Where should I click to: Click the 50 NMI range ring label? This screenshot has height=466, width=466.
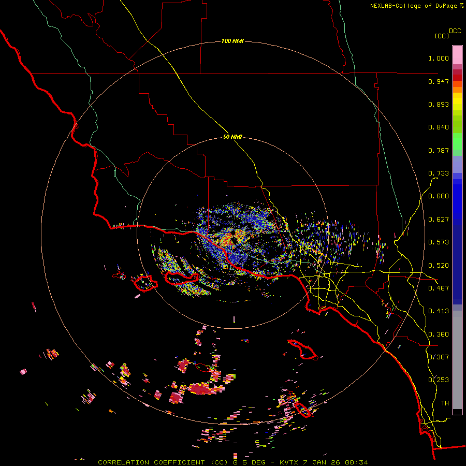232,137
